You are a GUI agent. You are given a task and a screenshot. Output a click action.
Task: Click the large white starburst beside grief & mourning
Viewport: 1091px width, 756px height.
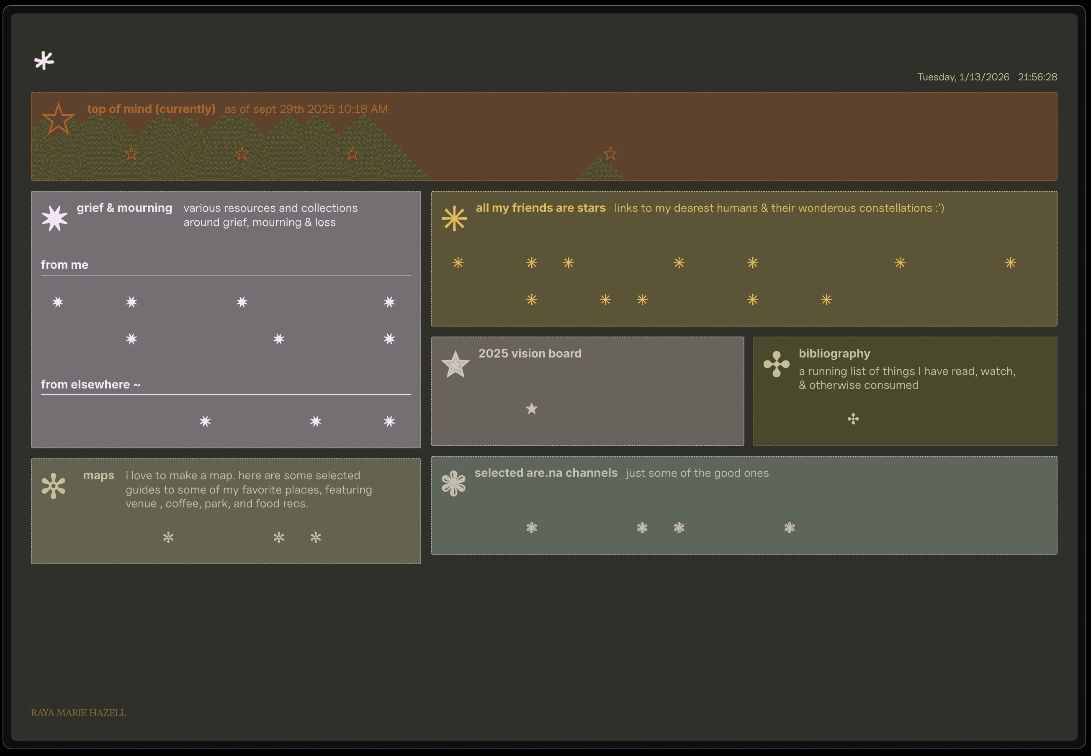pos(54,219)
